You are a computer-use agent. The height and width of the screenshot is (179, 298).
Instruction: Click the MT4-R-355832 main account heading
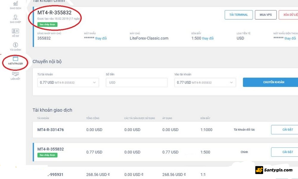click(x=54, y=13)
